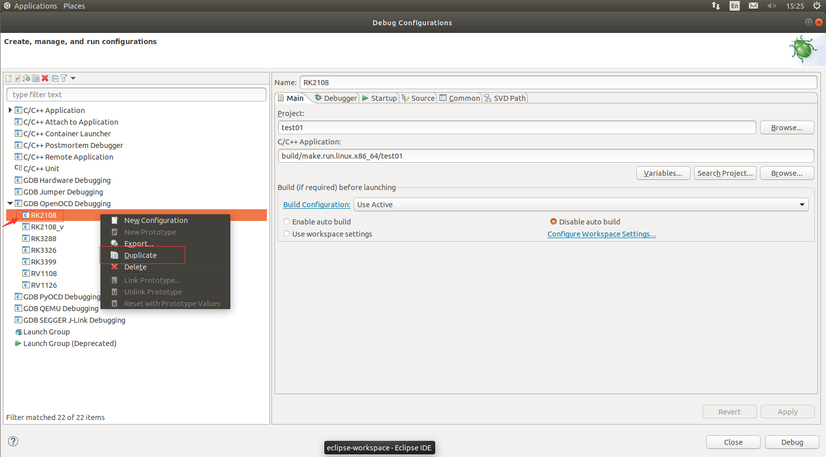Click the Delete context menu red icon
The height and width of the screenshot is (457, 826).
115,267
